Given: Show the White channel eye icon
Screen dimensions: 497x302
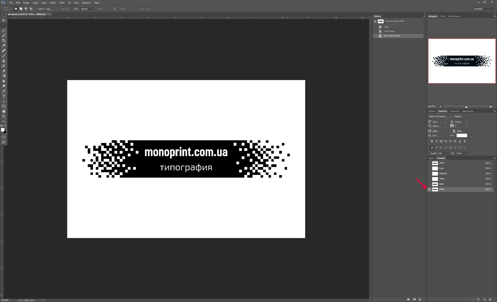Looking at the screenshot, I should click(429, 189).
